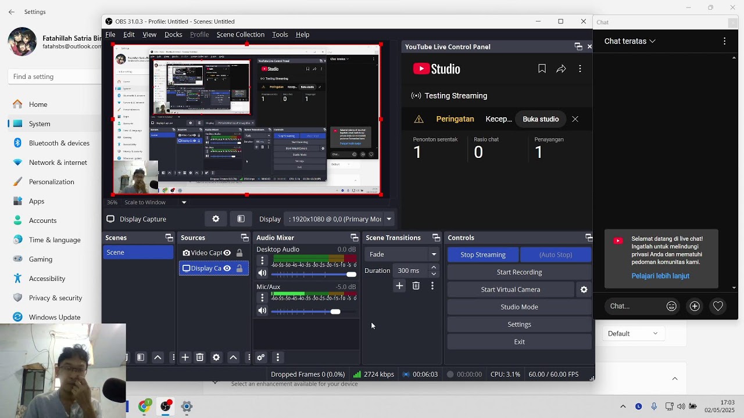Float the YouTube Live Control Panel dock
744x418 pixels.
[x=578, y=46]
